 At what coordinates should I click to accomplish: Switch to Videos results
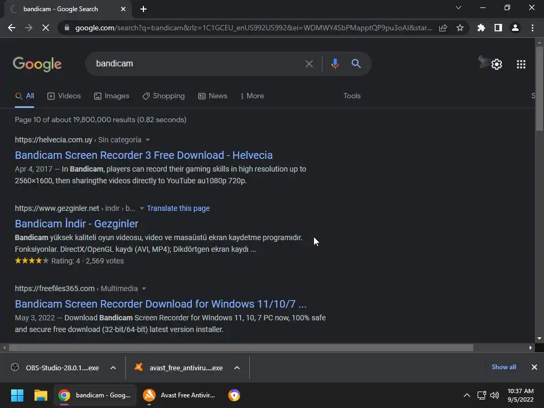point(64,96)
